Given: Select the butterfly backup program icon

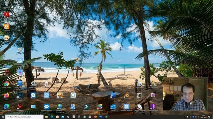Looking at the screenshot, I should click(x=60, y=96).
